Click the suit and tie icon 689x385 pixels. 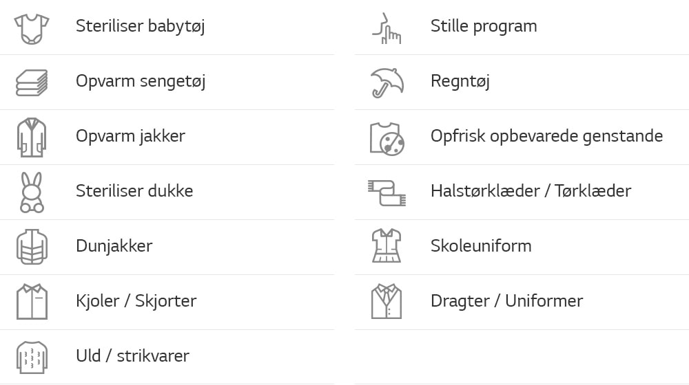click(x=387, y=301)
